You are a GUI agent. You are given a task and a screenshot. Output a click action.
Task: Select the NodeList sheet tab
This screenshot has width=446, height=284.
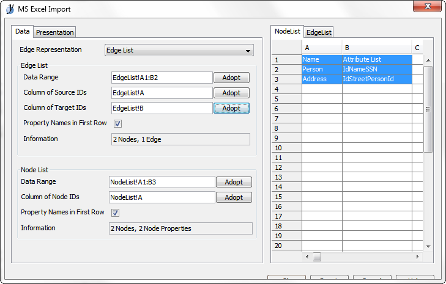pyautogui.click(x=287, y=31)
